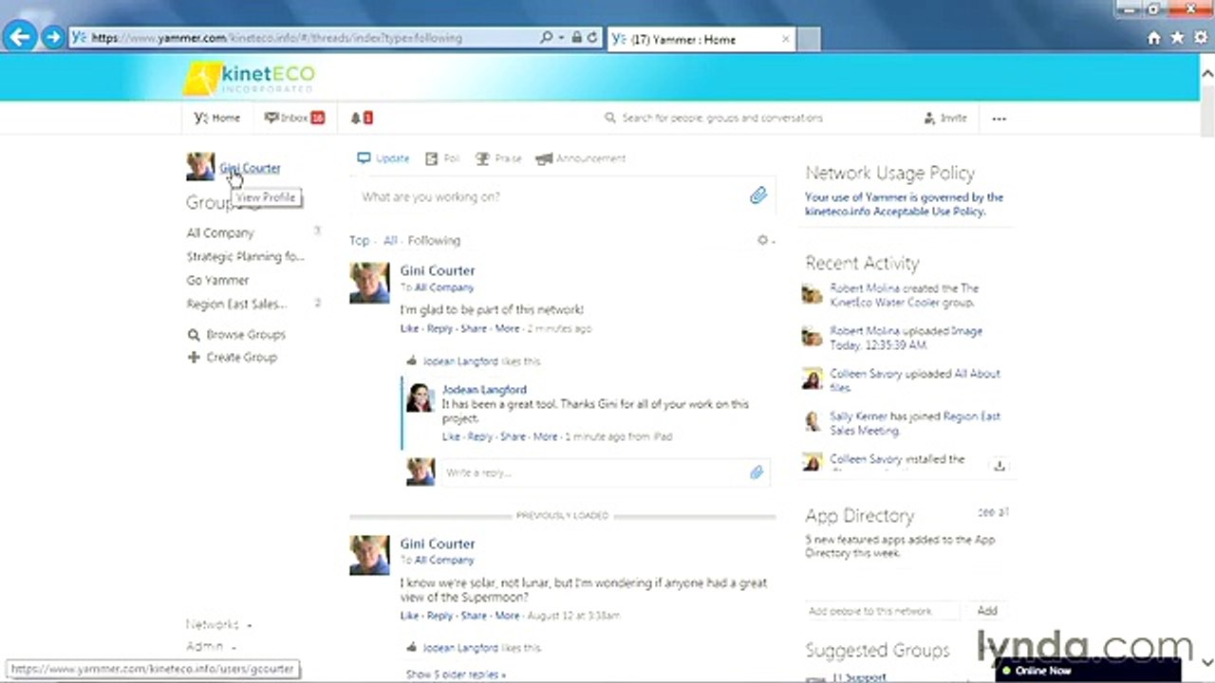Attach a file to the reply
The width and height of the screenshot is (1215, 683).
[x=757, y=472]
